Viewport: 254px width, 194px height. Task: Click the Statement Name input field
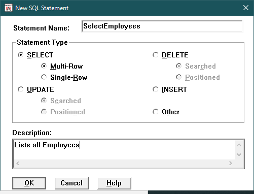pyautogui.click(x=162, y=26)
